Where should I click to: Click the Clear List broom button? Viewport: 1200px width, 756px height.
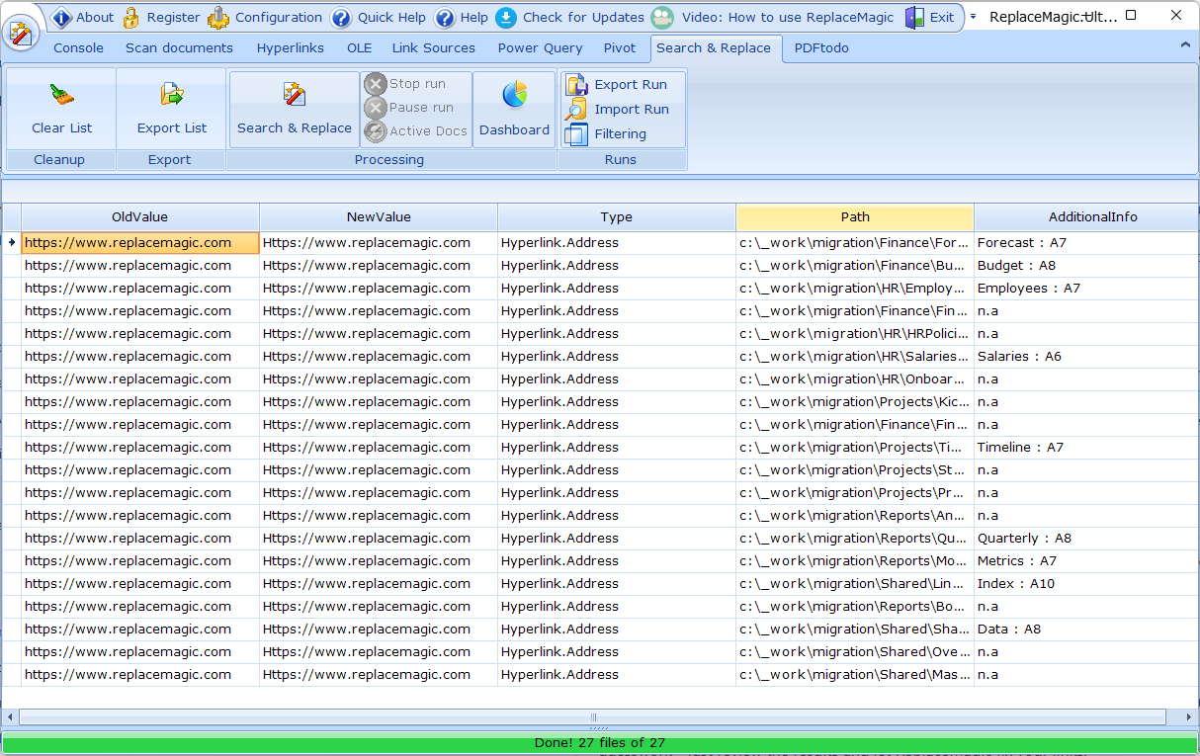pos(61,109)
